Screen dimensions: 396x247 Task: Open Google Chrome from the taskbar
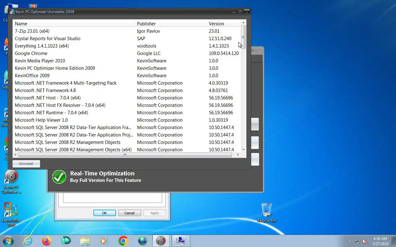point(123,241)
